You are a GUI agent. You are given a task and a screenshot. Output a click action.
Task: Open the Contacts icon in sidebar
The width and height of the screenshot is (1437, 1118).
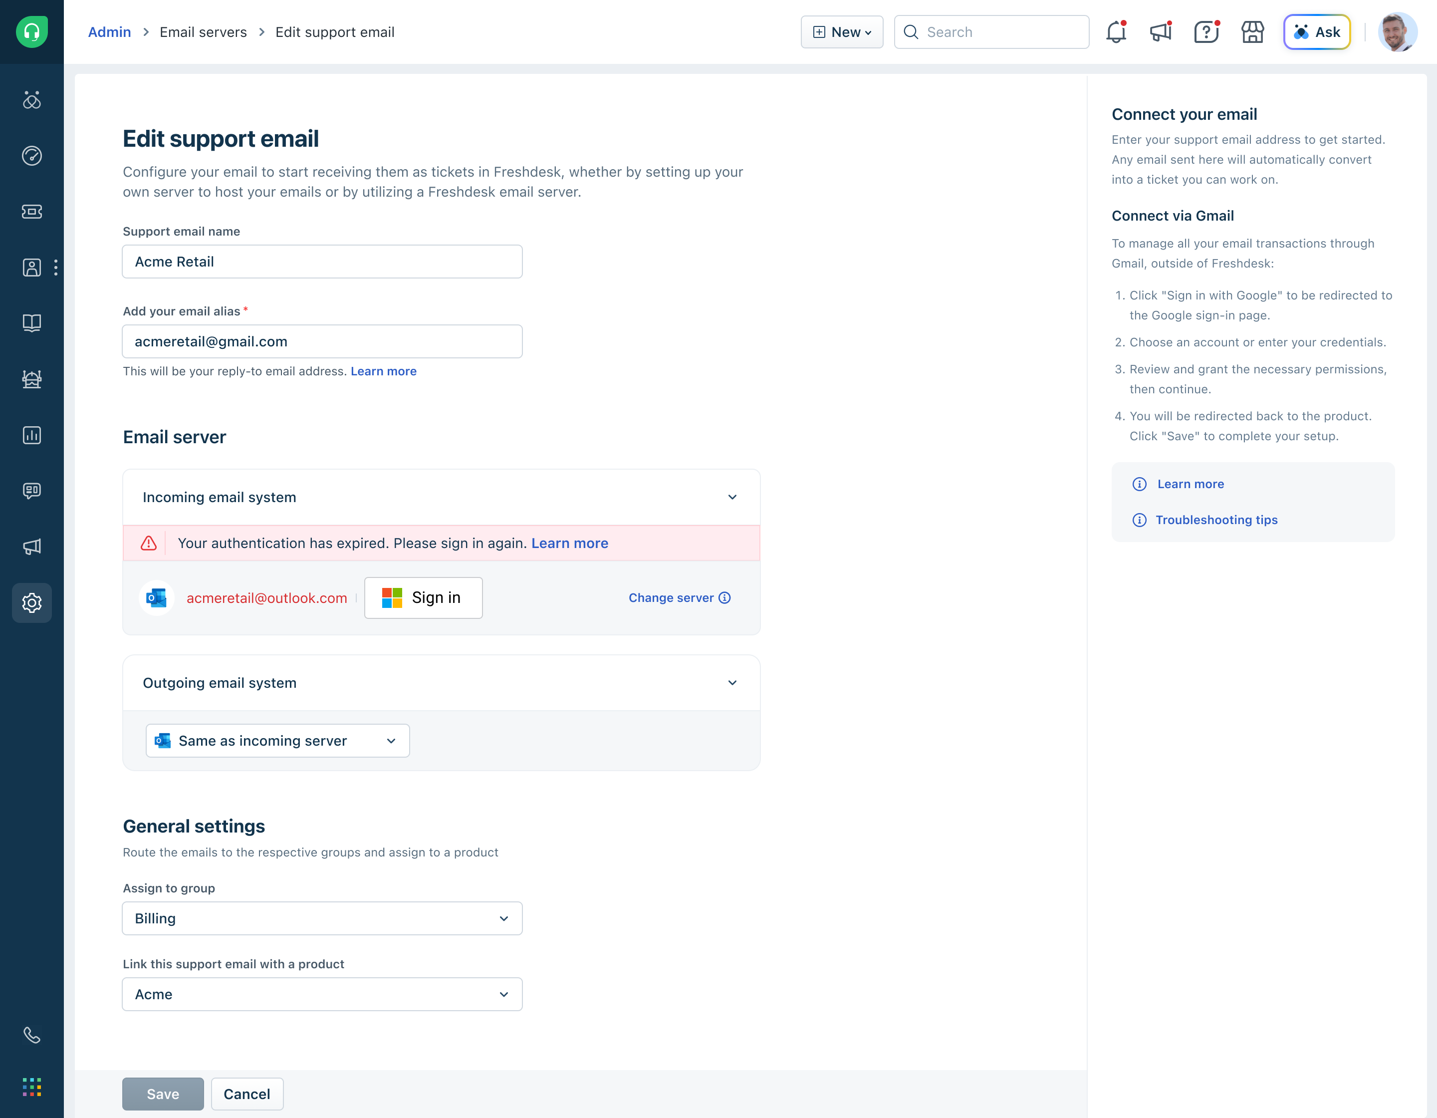[x=31, y=267]
